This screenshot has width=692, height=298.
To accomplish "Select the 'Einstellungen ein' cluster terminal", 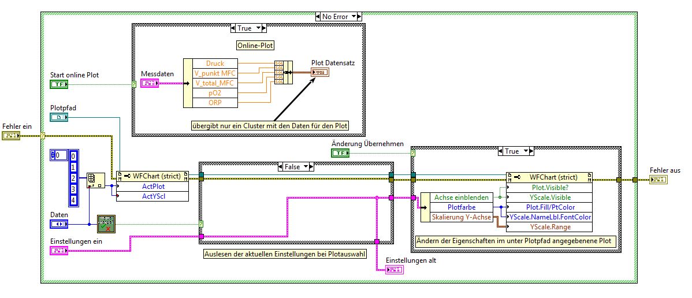I will coord(59,251).
